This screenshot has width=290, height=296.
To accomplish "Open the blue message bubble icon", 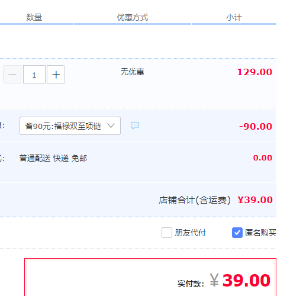I will tap(135, 126).
